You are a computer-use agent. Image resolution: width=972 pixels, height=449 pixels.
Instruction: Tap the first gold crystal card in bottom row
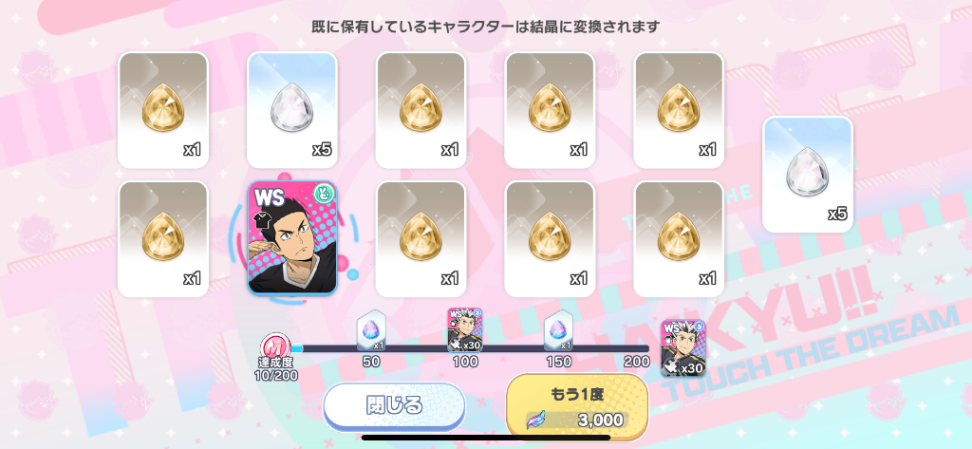(163, 239)
